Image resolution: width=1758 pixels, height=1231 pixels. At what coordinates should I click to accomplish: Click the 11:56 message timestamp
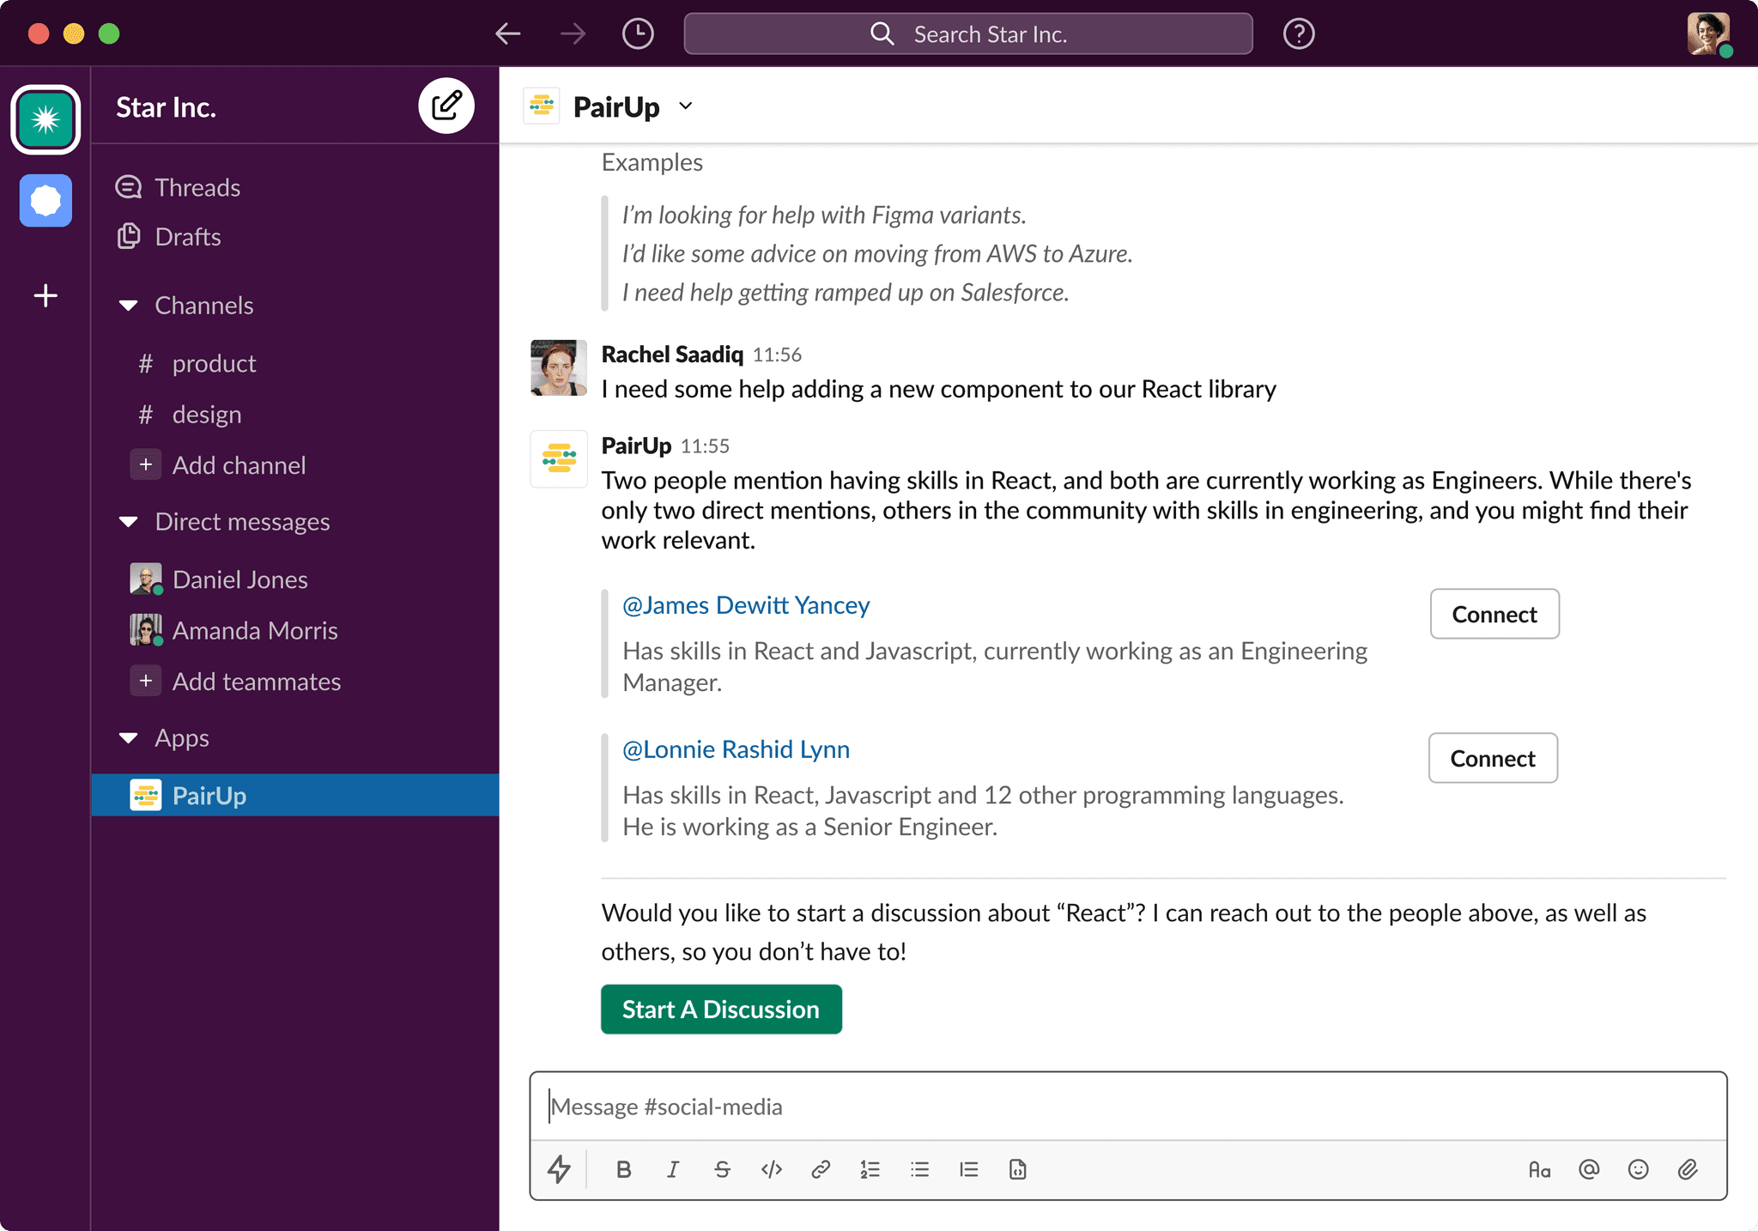point(777,355)
